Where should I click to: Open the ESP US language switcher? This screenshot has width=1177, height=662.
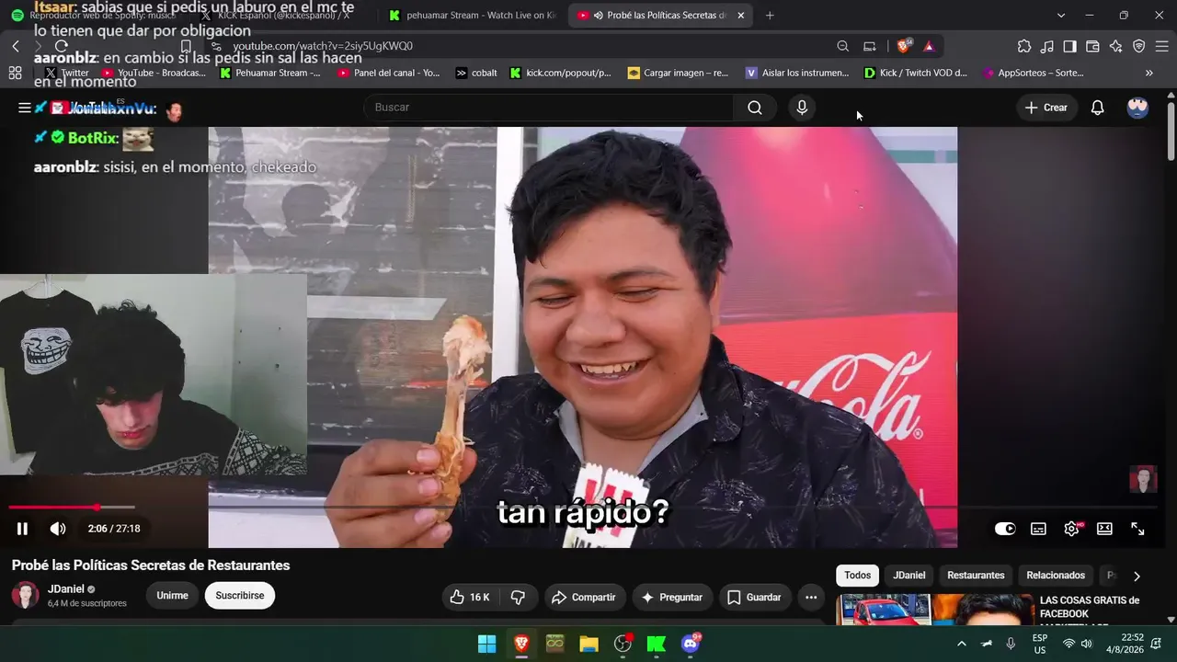tap(1040, 644)
